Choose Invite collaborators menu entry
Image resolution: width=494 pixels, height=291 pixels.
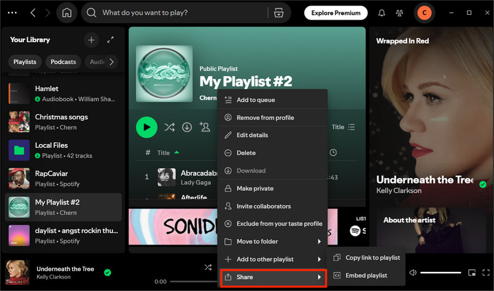point(273,206)
